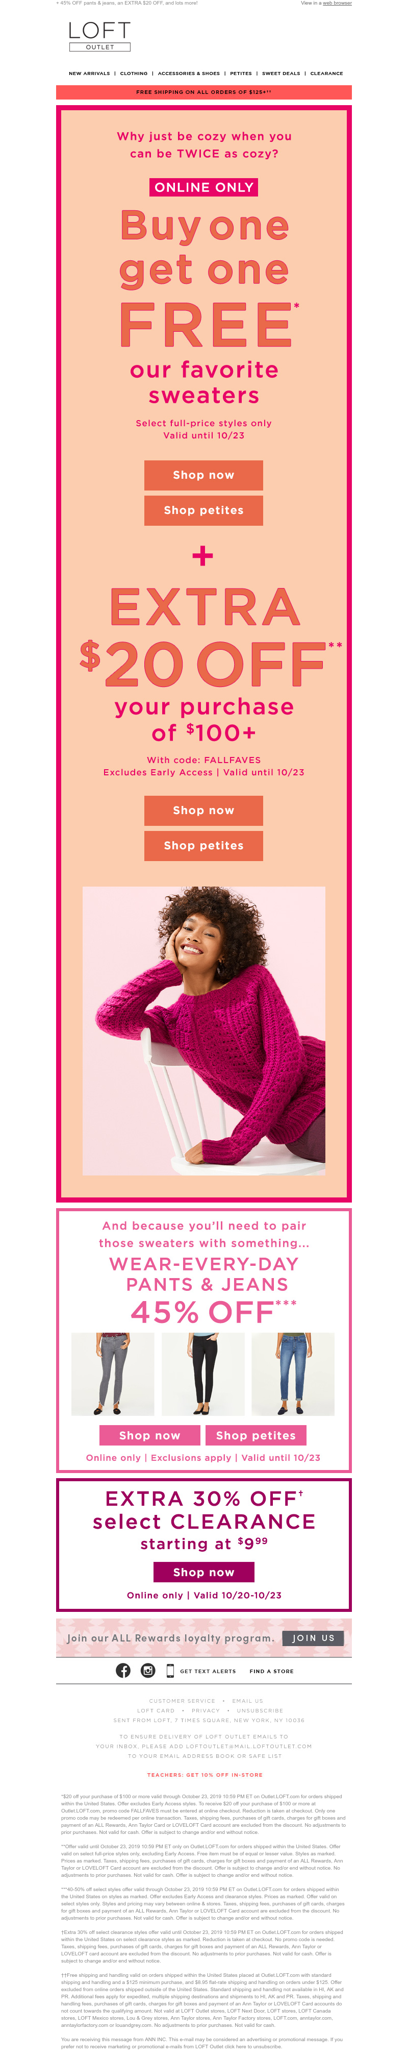Select Accessories & Shoes in navigation

[x=189, y=73]
